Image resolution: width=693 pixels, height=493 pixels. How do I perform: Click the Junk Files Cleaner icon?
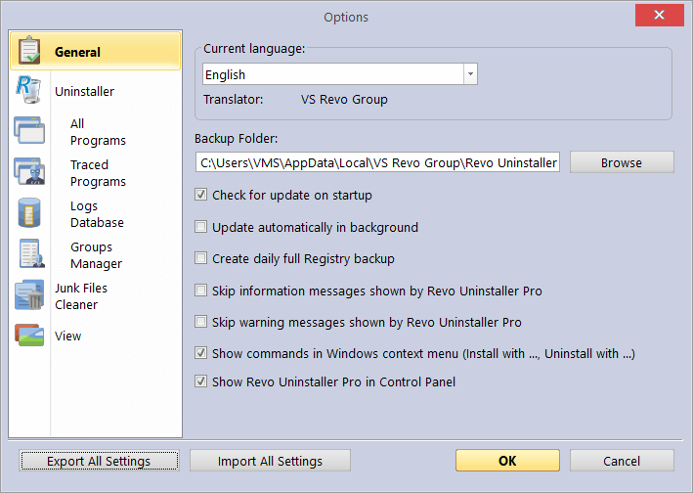pyautogui.click(x=29, y=294)
